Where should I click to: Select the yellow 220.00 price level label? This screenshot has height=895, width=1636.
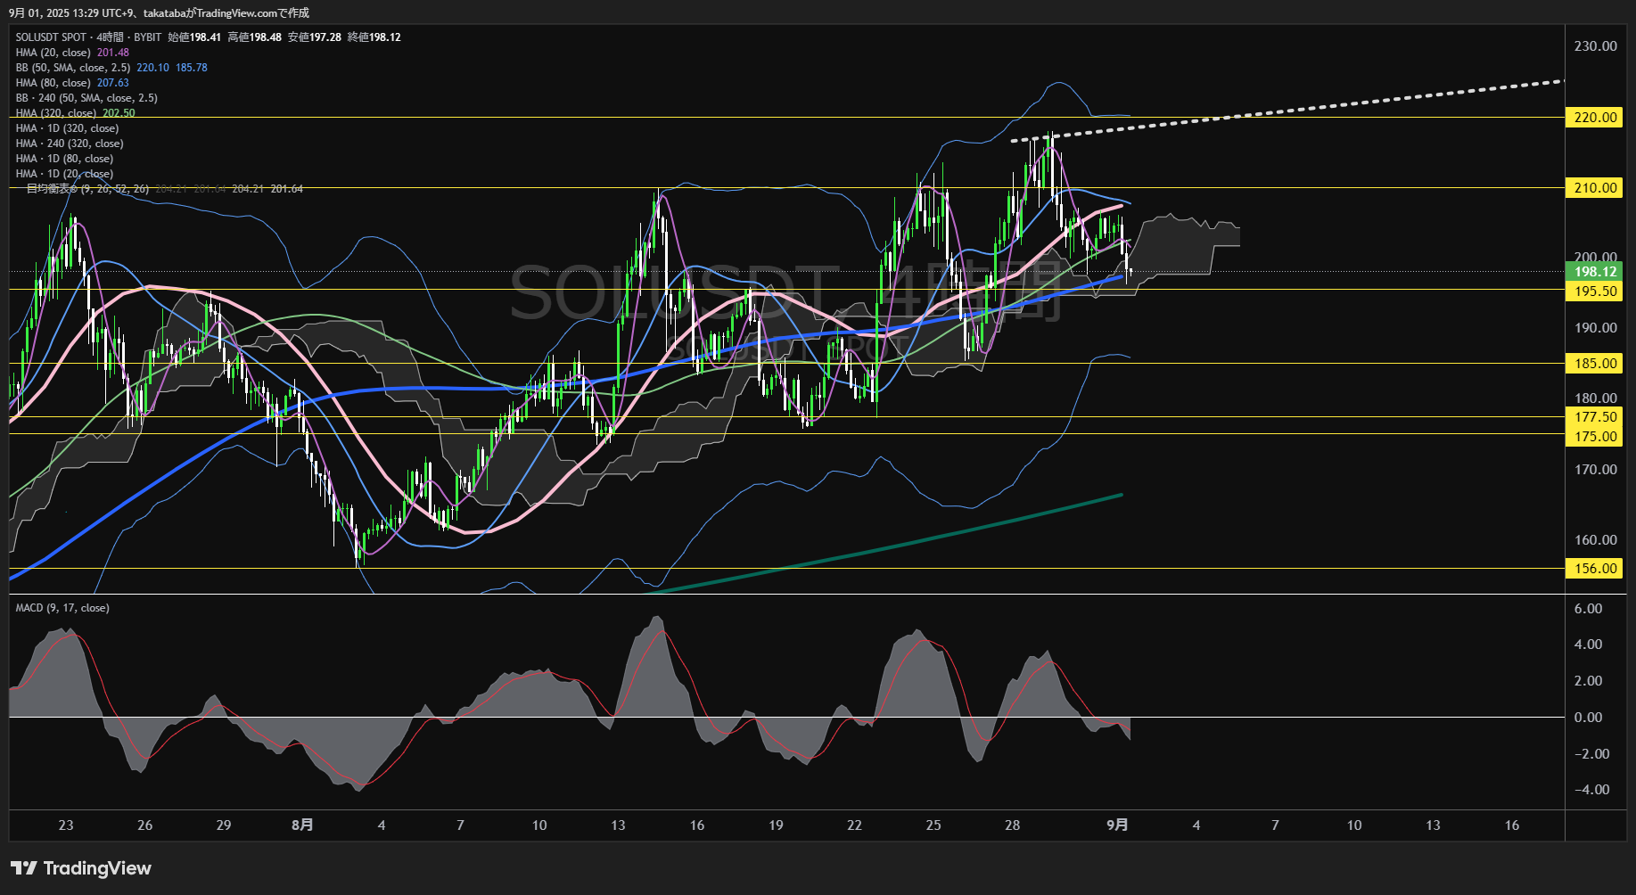click(x=1594, y=117)
